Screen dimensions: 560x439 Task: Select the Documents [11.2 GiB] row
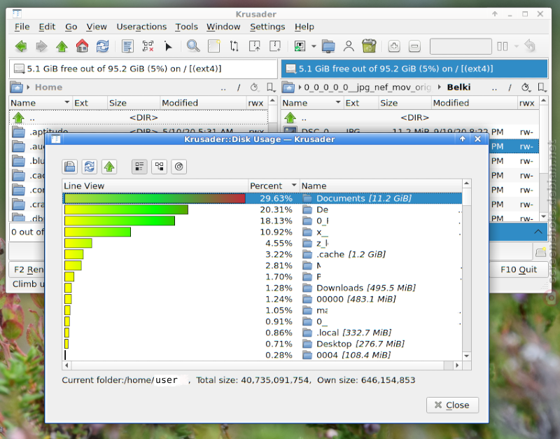click(x=262, y=198)
